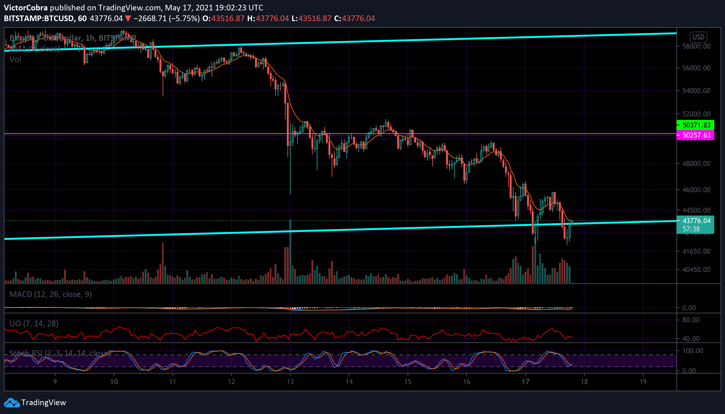Click the MACD (12, 26, close, 9) legend
The image size is (725, 414).
(x=51, y=294)
